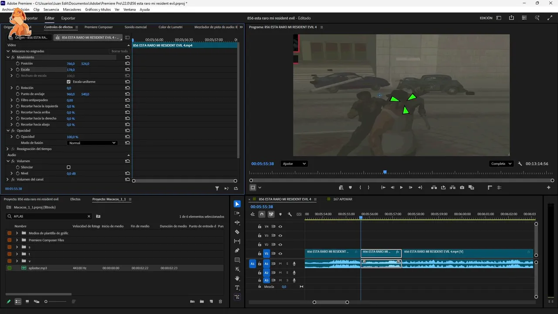
Task: Switch to 167 APEWAR sequence tab
Action: (343, 199)
